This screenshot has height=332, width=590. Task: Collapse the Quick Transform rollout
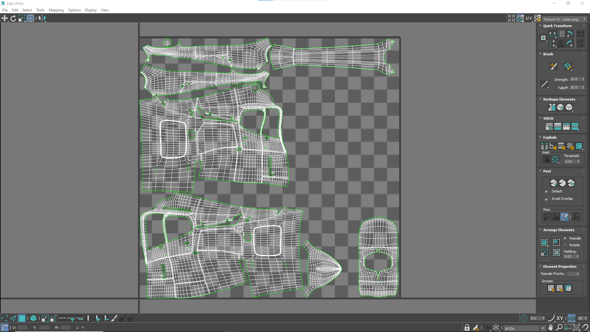pos(540,26)
